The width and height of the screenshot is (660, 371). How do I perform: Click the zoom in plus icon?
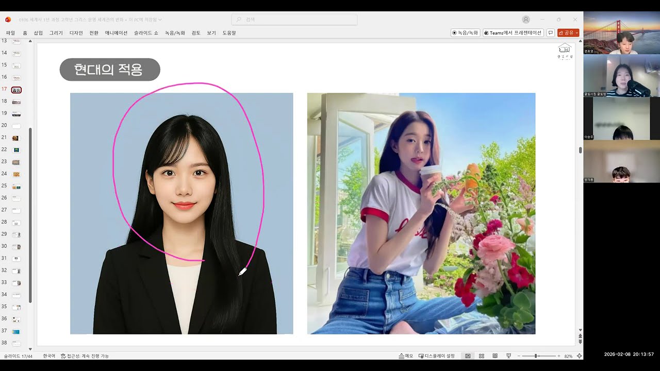[x=559, y=356]
